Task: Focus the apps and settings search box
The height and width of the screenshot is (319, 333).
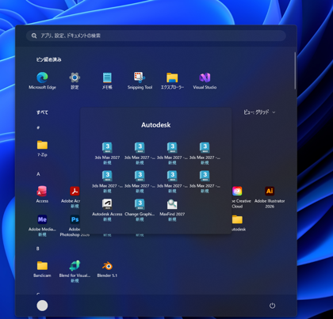Action: 156,36
